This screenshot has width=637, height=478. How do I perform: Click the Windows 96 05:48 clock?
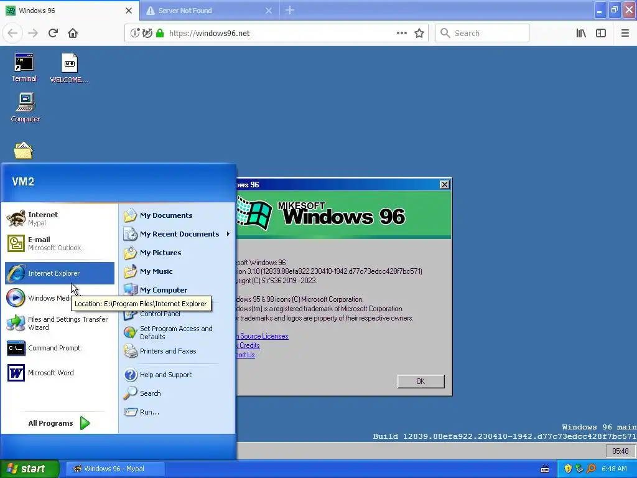[x=620, y=451]
